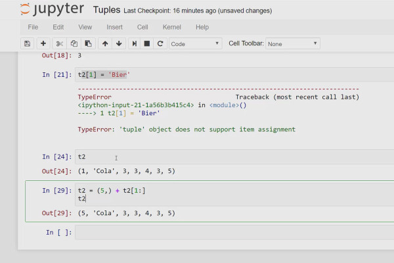Open the Help menu
Image resolution: width=394 pixels, height=263 pixels.
tap(202, 27)
